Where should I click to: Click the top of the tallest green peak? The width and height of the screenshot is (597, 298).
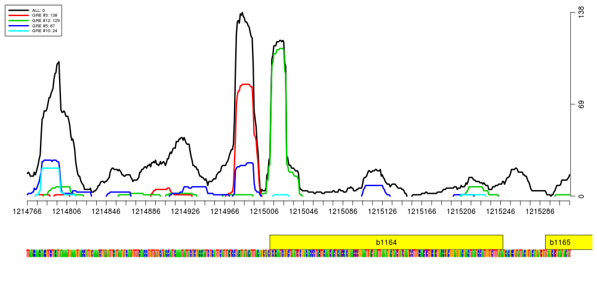point(279,49)
